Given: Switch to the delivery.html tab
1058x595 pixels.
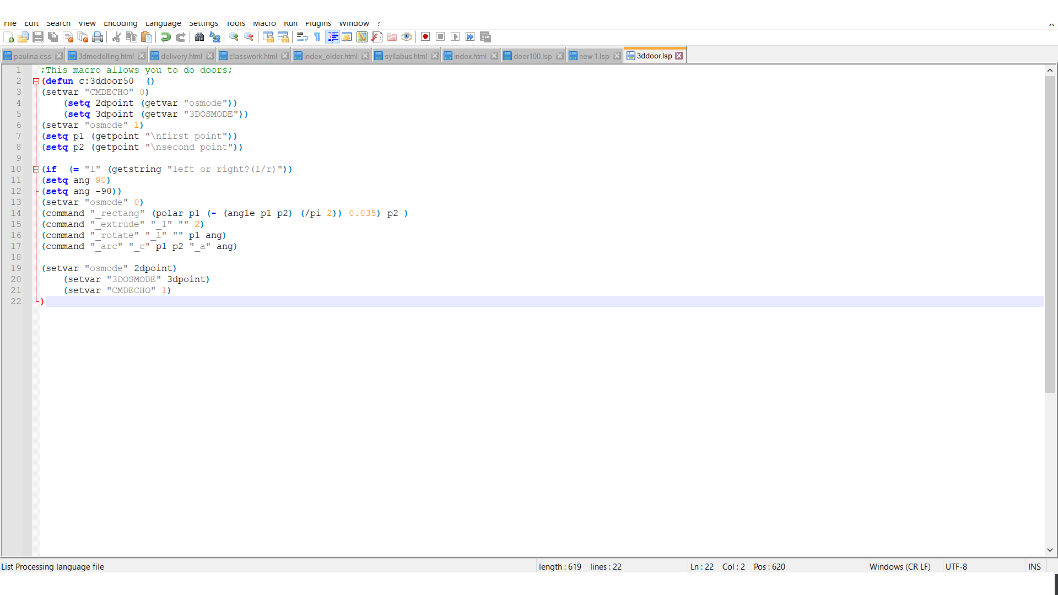Looking at the screenshot, I should [x=181, y=56].
